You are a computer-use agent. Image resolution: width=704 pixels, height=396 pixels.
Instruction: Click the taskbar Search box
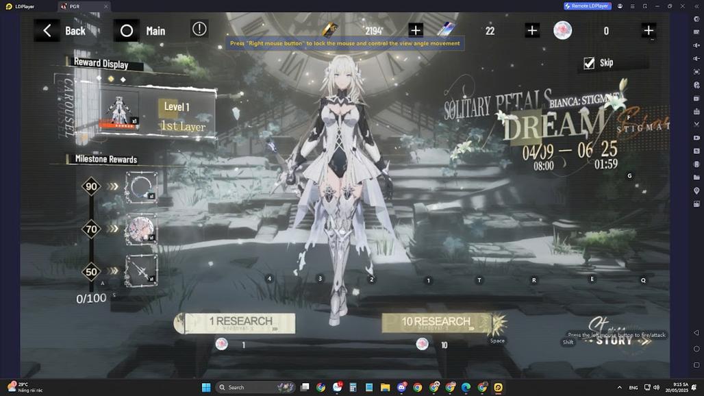pyautogui.click(x=255, y=387)
